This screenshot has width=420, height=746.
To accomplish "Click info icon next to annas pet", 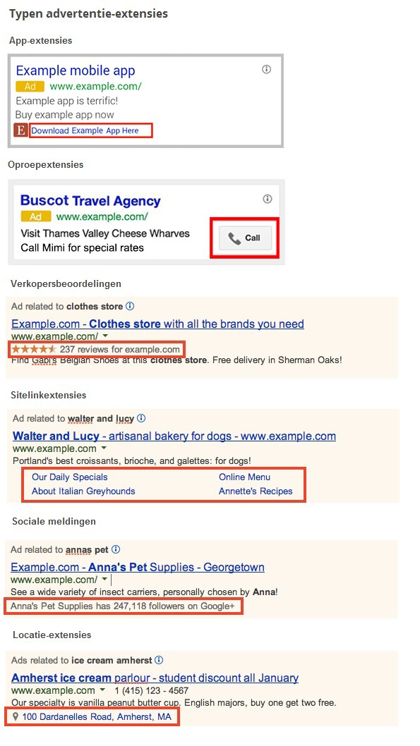I will [x=116, y=549].
